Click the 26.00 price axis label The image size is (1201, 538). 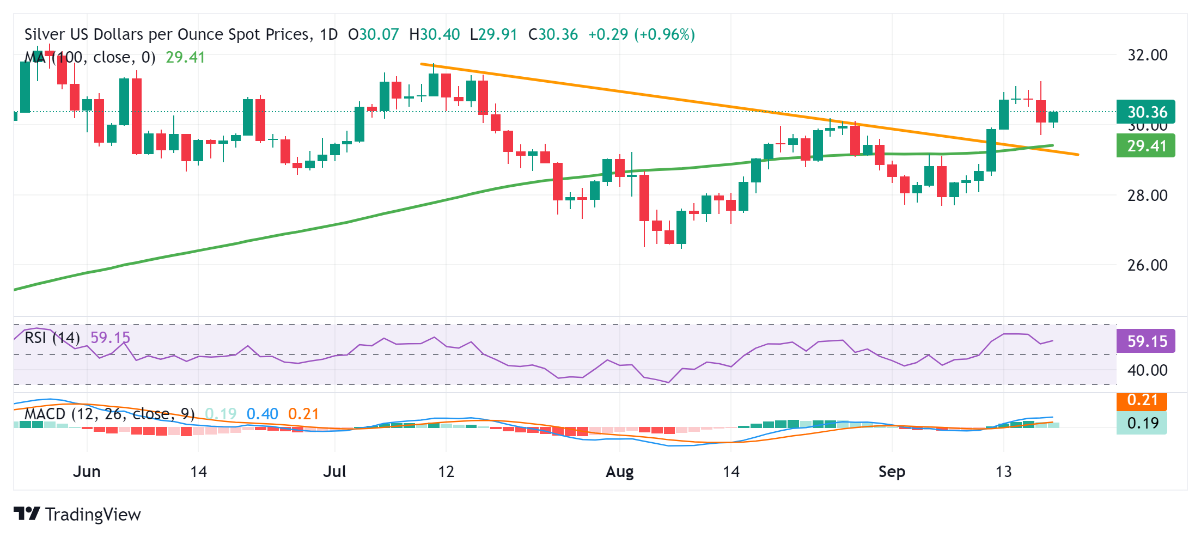click(x=1147, y=265)
